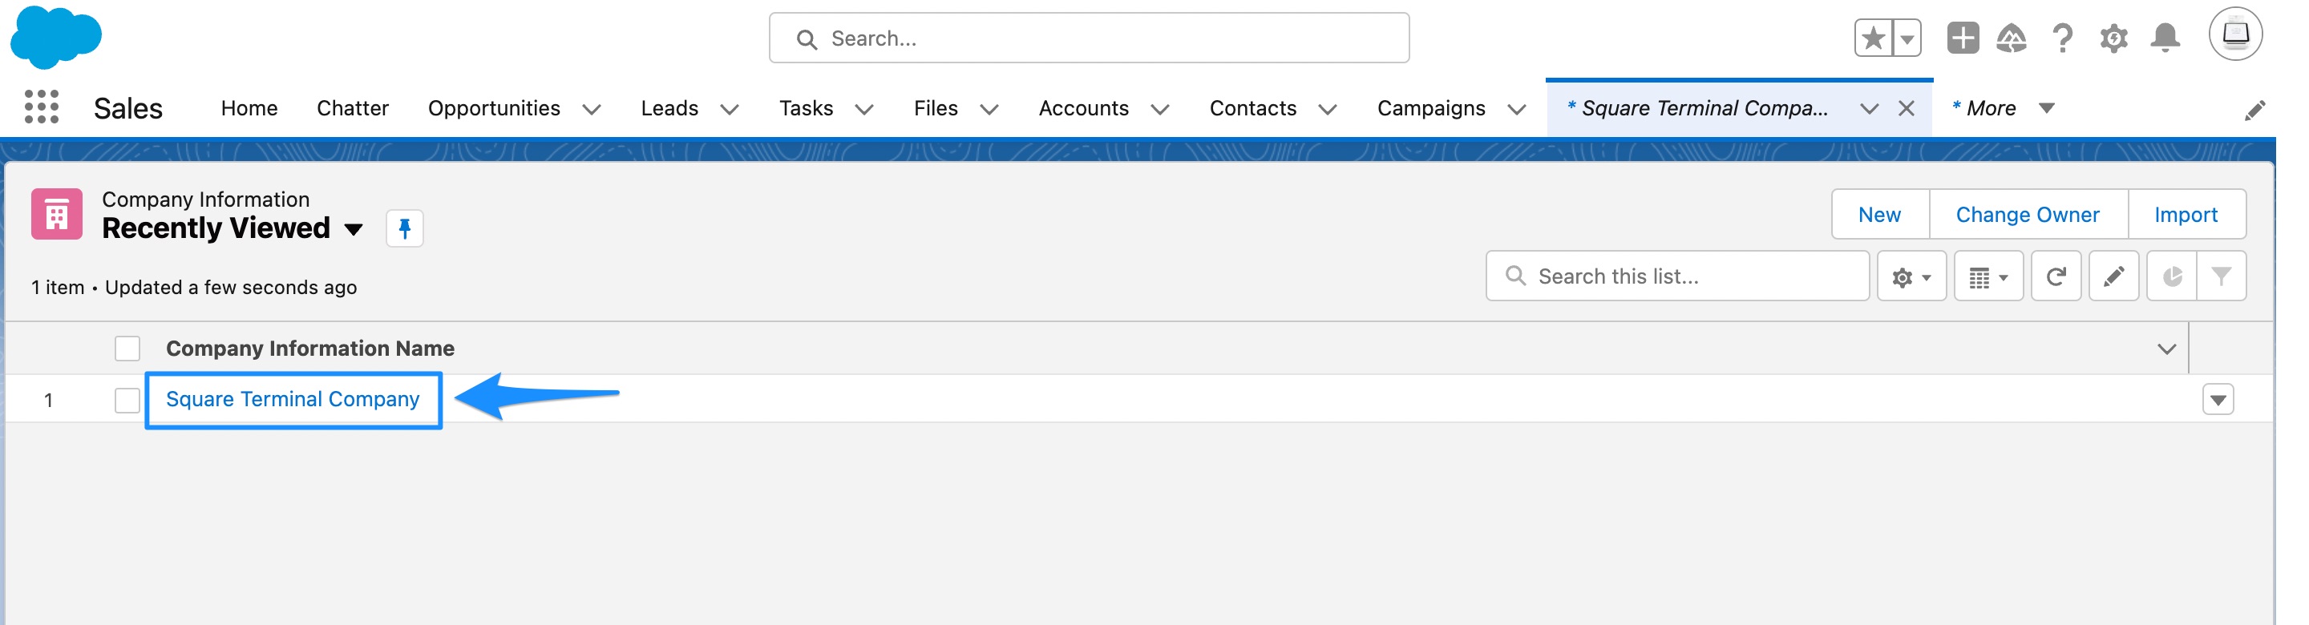The width and height of the screenshot is (2309, 625).
Task: Expand the Campaigns tab dropdown chevron
Action: 1517,109
